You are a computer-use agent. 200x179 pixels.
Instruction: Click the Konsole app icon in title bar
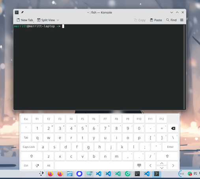pos(17,13)
